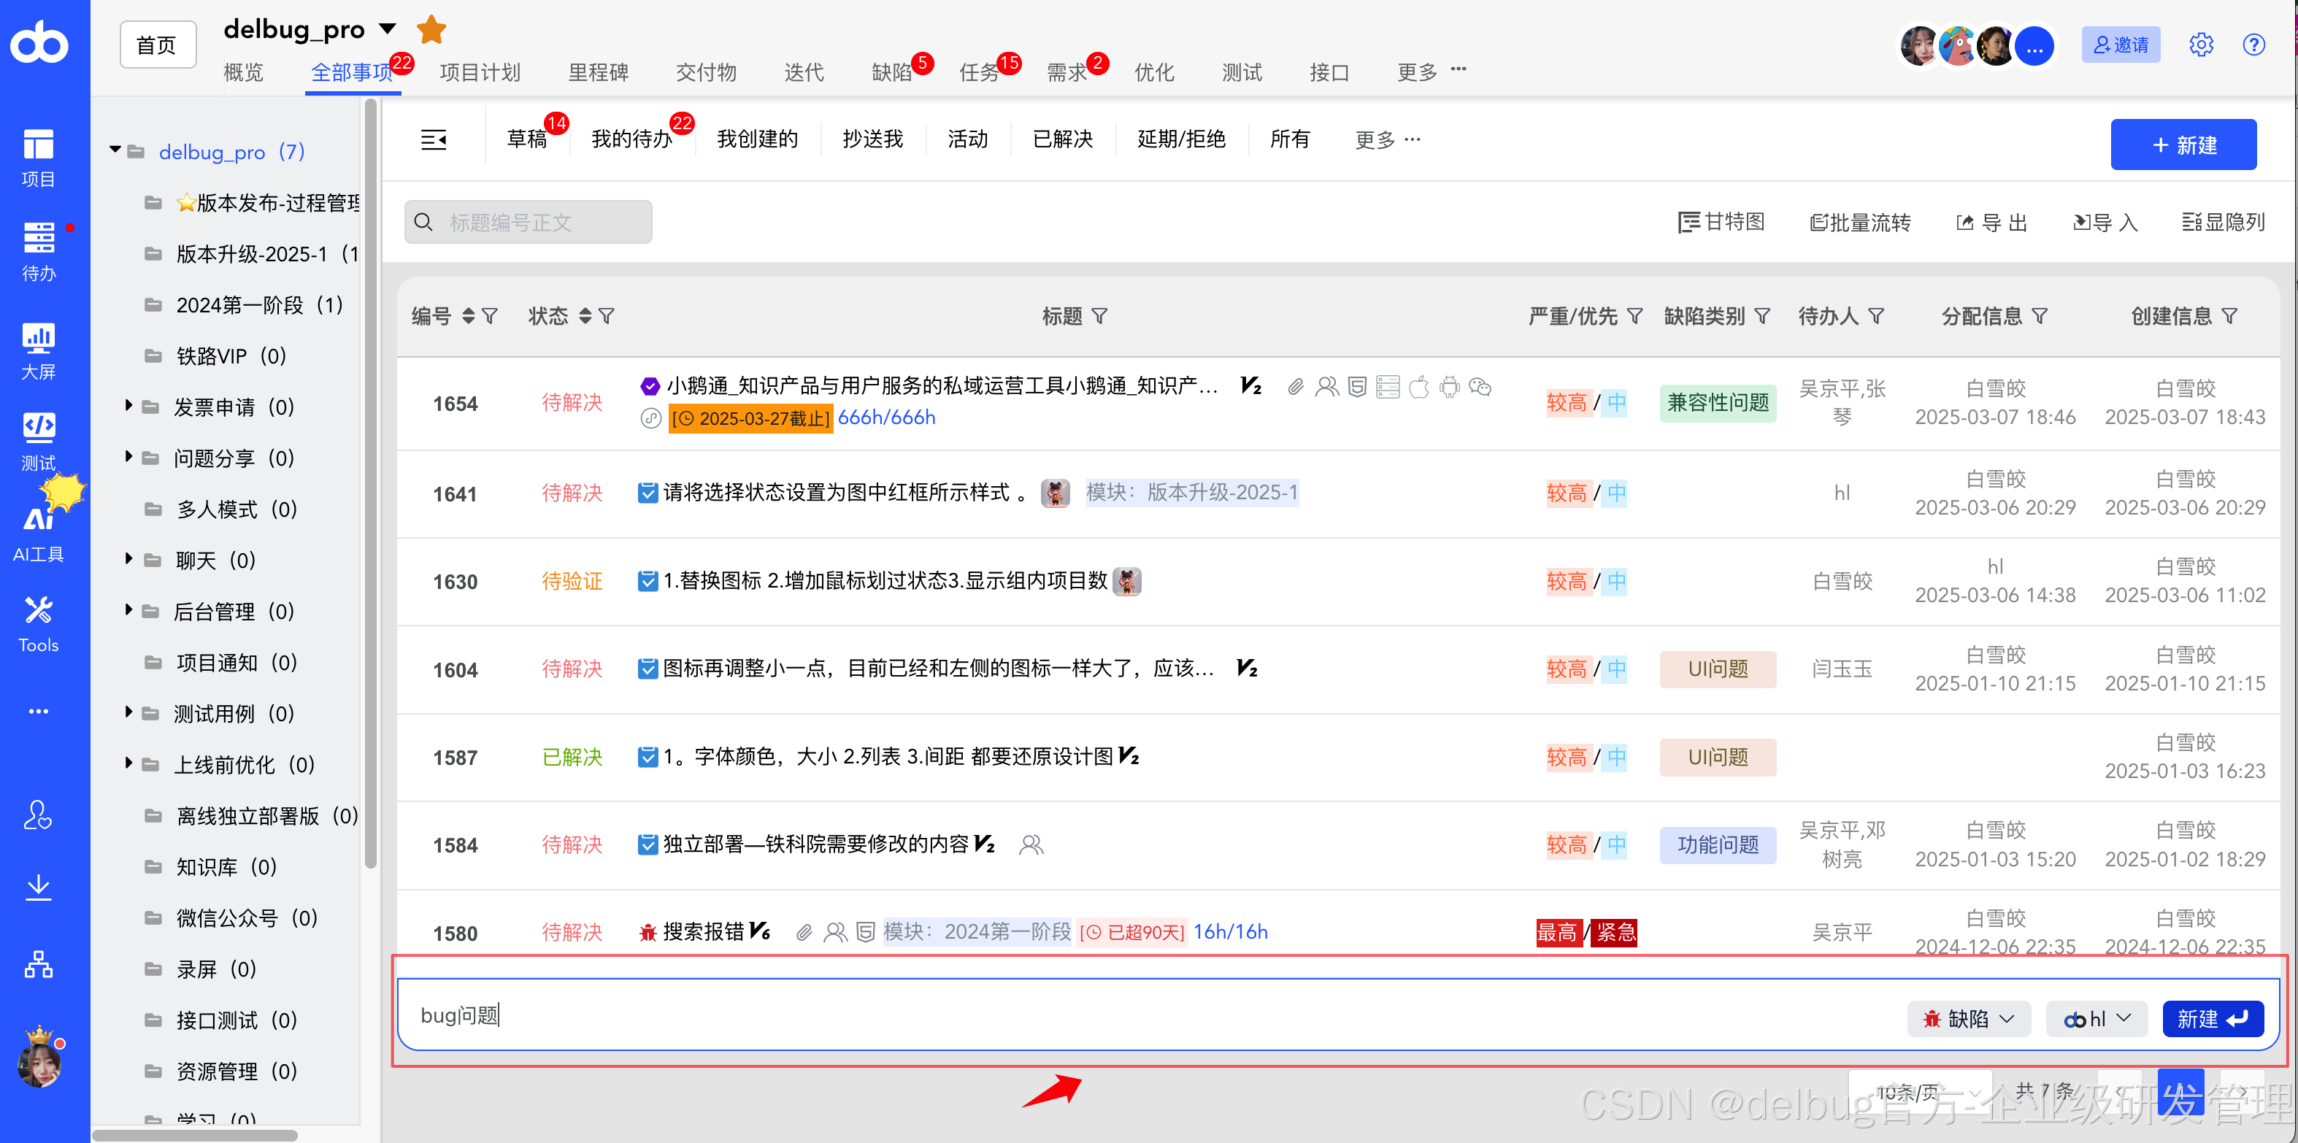Open the 测试 sidebar icon

(x=39, y=442)
